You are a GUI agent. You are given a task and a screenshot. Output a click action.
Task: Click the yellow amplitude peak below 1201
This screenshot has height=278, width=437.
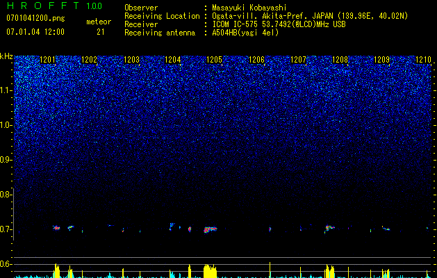coord(56,271)
